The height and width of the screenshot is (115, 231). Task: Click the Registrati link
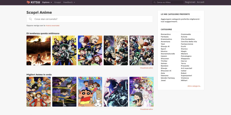[190, 2]
